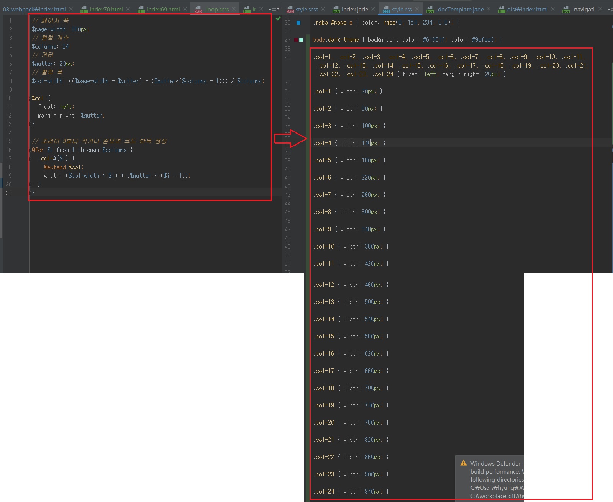
Task: Close the index69.html tab
Action: 185,9
